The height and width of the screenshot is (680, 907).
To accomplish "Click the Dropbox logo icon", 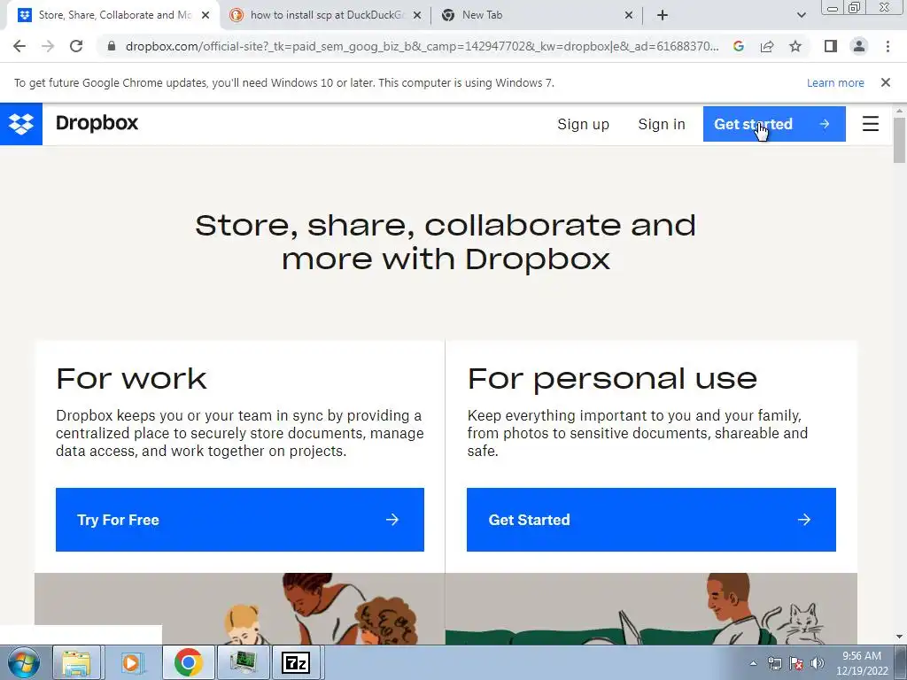I will (21, 124).
